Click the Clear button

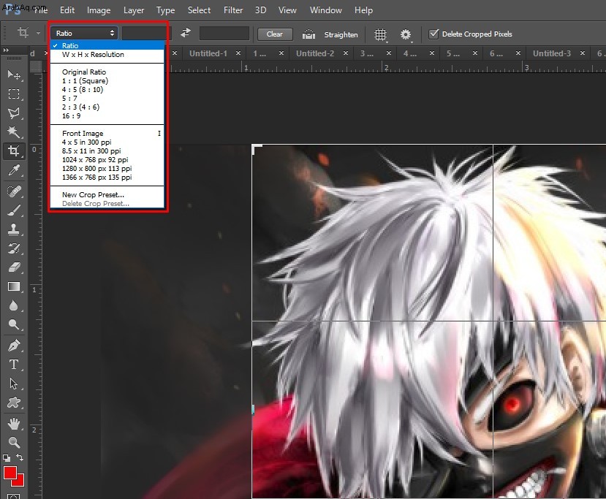click(x=275, y=34)
